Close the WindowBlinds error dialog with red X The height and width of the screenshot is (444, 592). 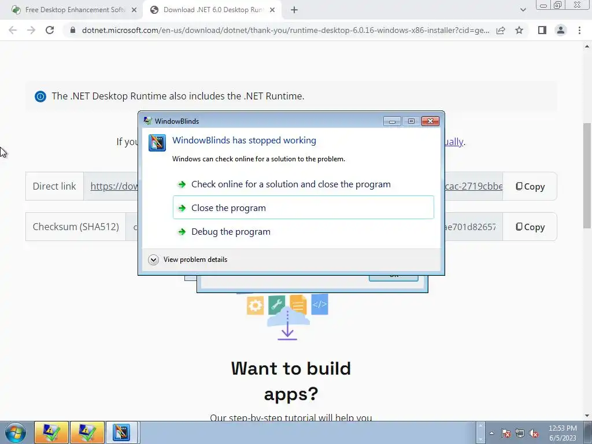(430, 121)
